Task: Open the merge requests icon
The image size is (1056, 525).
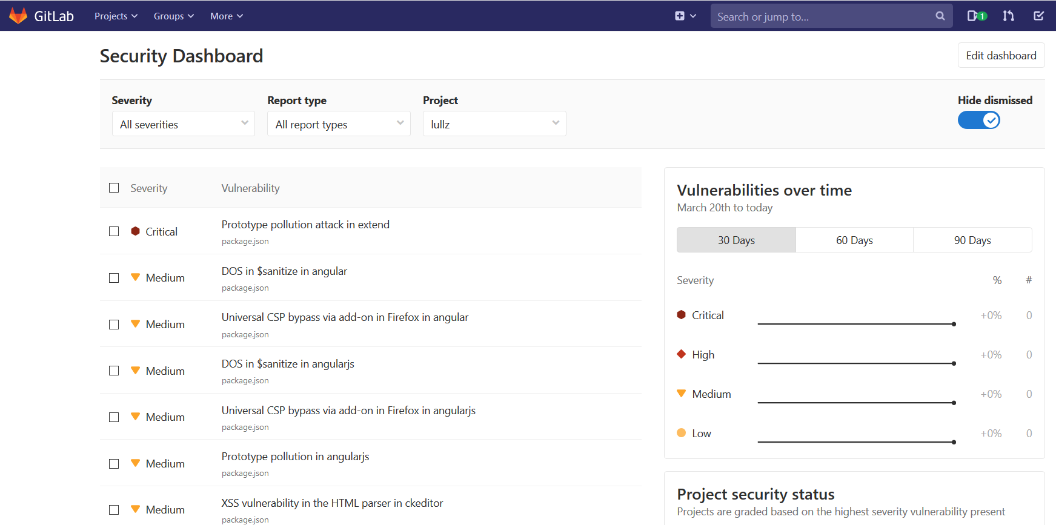Action: tap(1009, 16)
